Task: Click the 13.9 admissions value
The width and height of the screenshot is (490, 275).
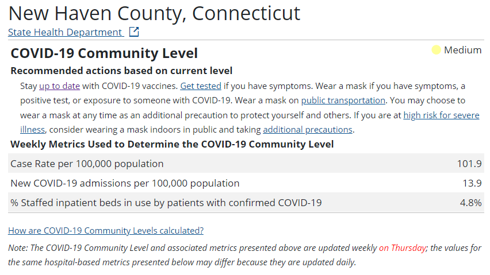Action: [x=472, y=183]
